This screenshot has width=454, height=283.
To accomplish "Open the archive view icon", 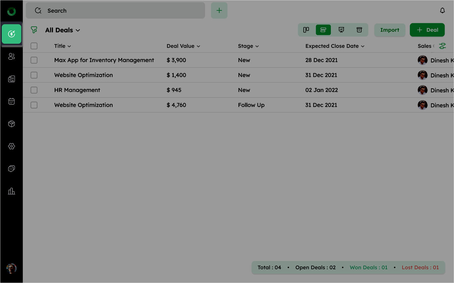I will tap(359, 30).
